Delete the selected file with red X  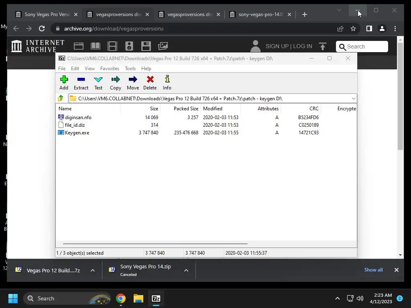pos(150,83)
